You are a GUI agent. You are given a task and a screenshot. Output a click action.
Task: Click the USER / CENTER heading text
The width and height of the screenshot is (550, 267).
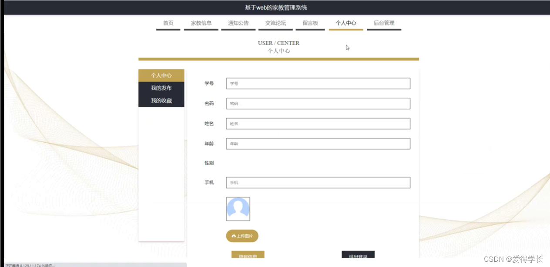tap(278, 43)
